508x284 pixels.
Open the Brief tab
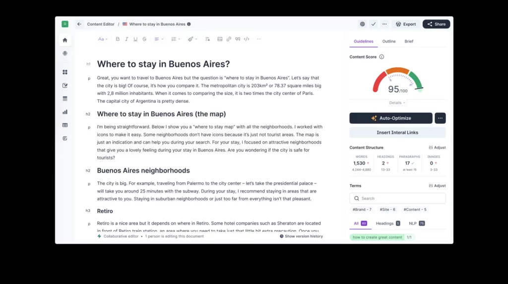tap(409, 42)
